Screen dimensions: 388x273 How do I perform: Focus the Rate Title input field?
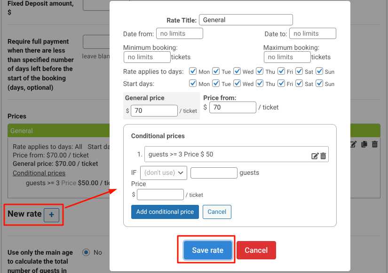tap(245, 20)
